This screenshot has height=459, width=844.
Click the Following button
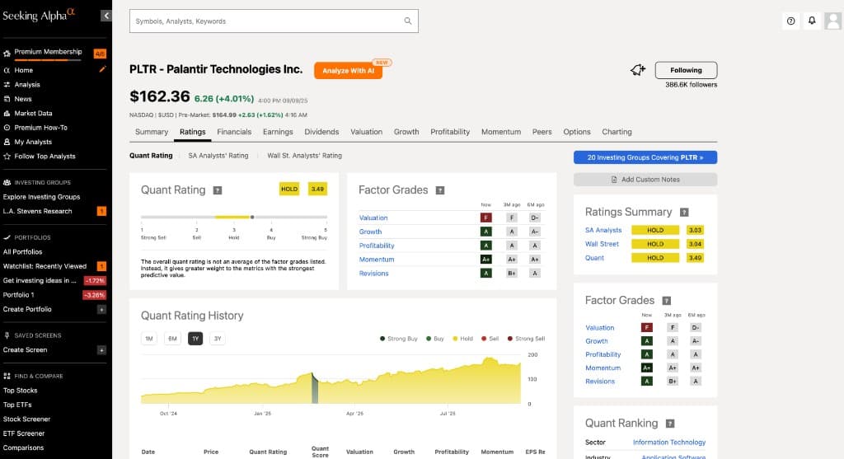[686, 70]
